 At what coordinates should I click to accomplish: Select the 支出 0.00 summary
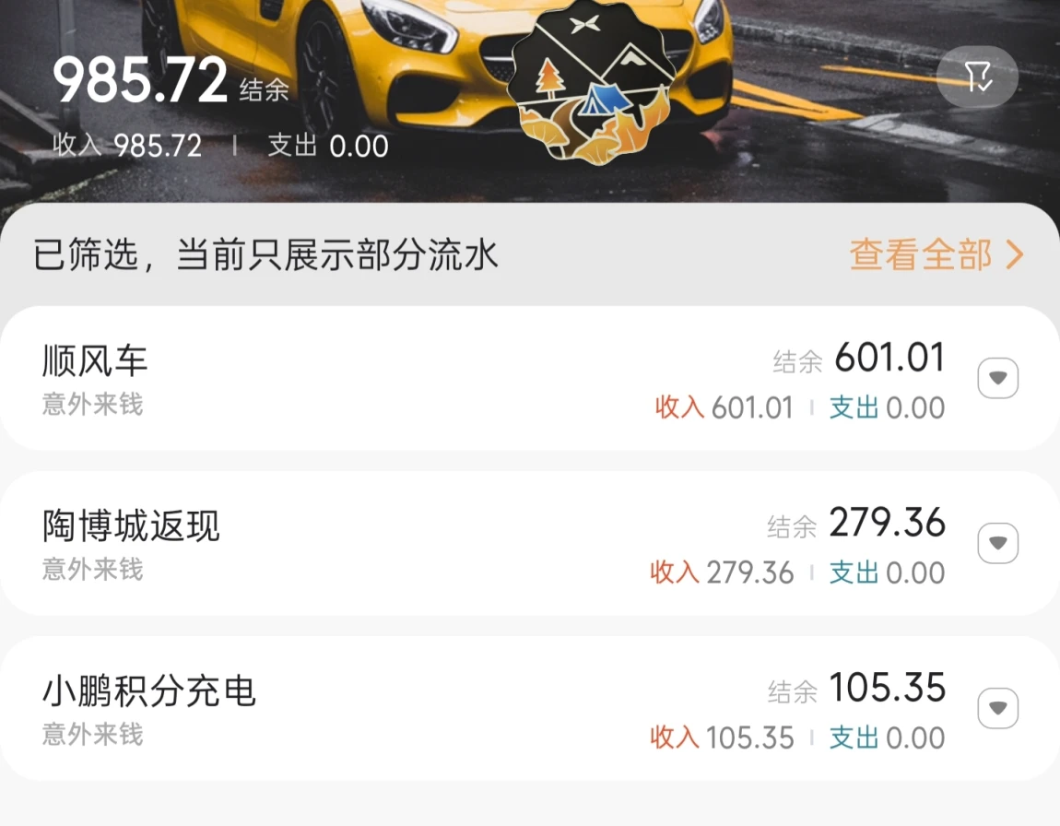pyautogui.click(x=328, y=146)
